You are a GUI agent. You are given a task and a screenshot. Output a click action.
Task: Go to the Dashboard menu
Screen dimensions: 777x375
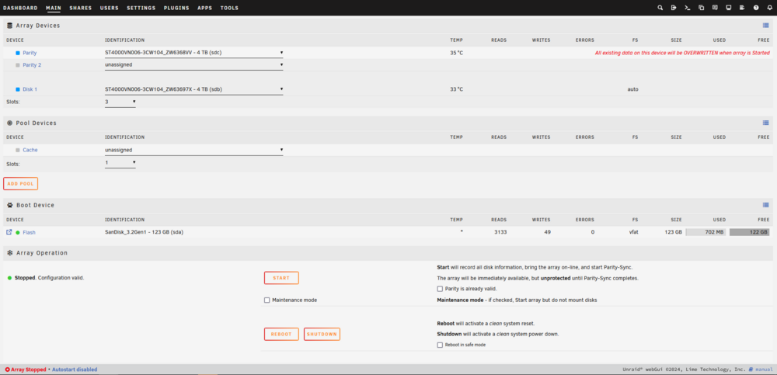(x=20, y=8)
